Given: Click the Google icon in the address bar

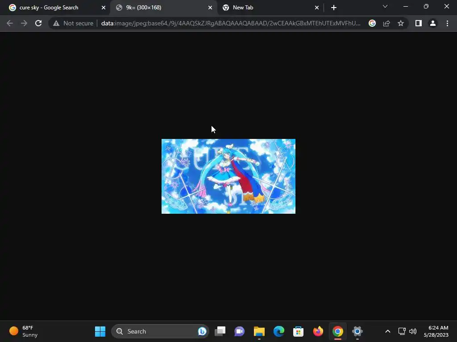Looking at the screenshot, I should pyautogui.click(x=372, y=23).
